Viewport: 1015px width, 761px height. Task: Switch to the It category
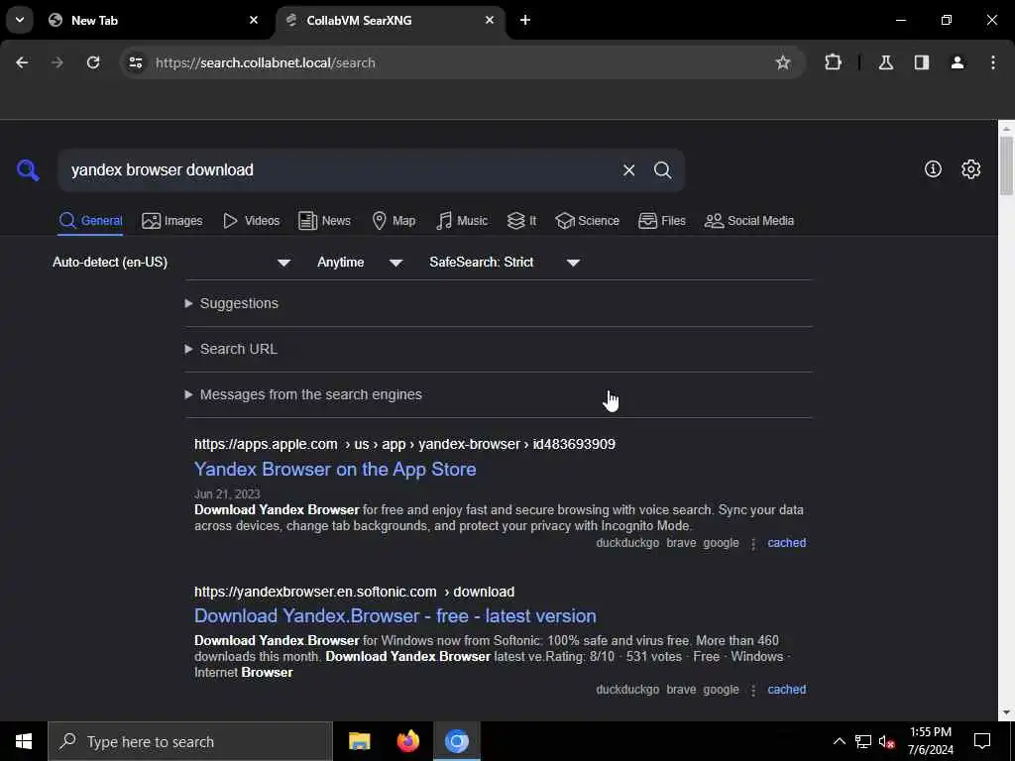(521, 221)
